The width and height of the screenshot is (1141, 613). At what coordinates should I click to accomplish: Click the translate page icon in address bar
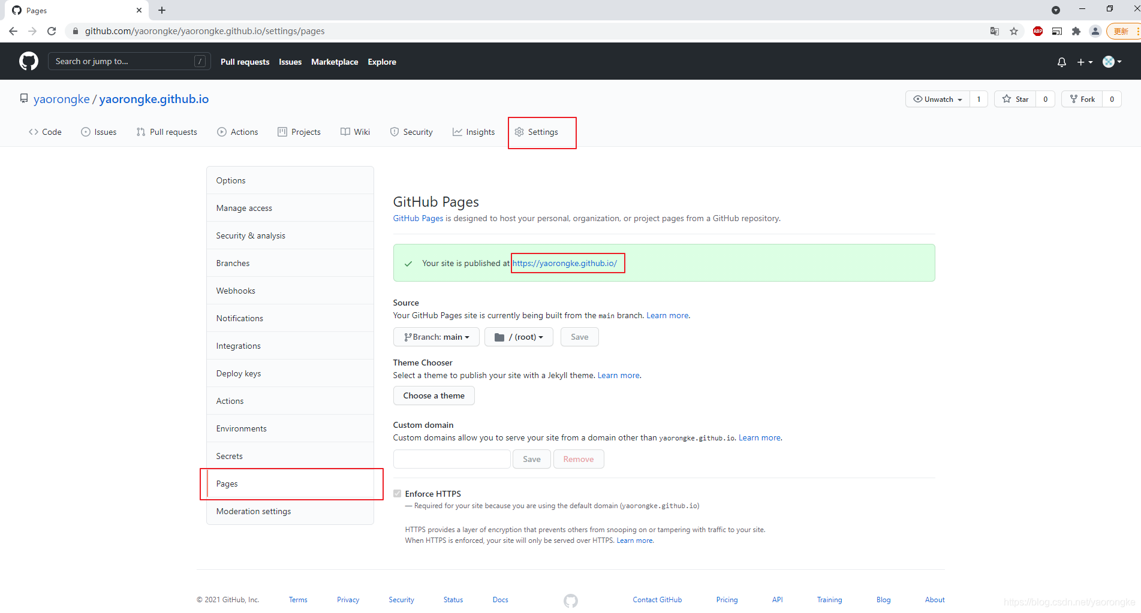(x=995, y=31)
